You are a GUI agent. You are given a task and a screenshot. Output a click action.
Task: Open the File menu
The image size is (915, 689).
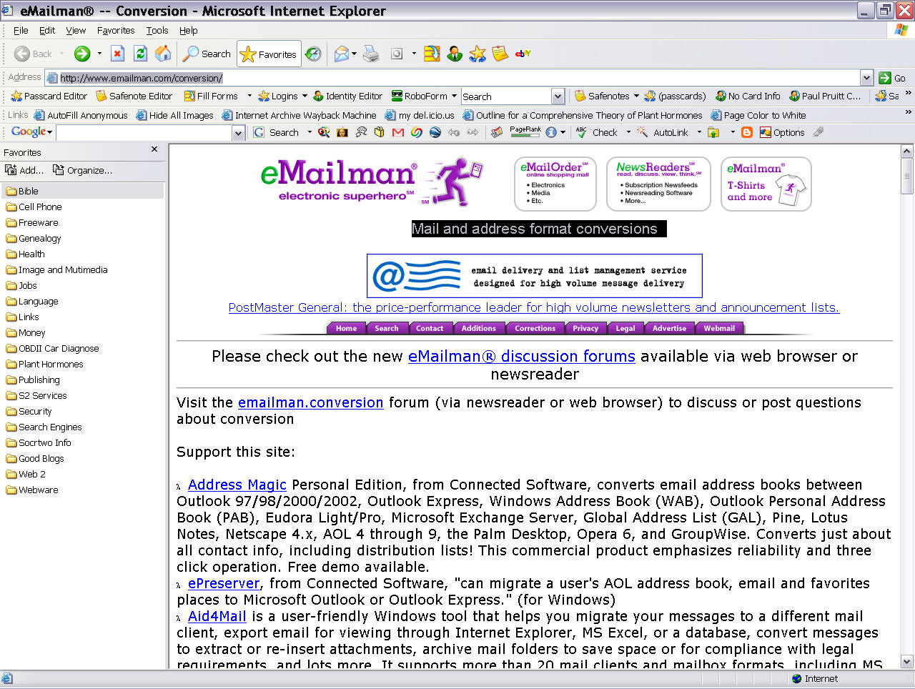point(21,30)
